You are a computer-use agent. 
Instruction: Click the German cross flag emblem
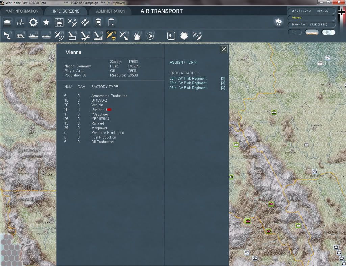click(342, 11)
